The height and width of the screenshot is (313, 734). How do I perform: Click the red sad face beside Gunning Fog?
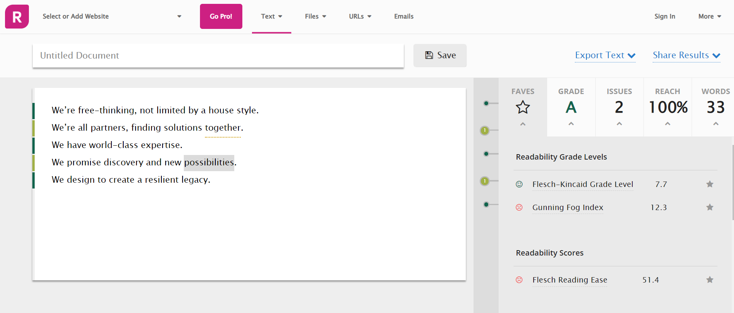coord(519,207)
